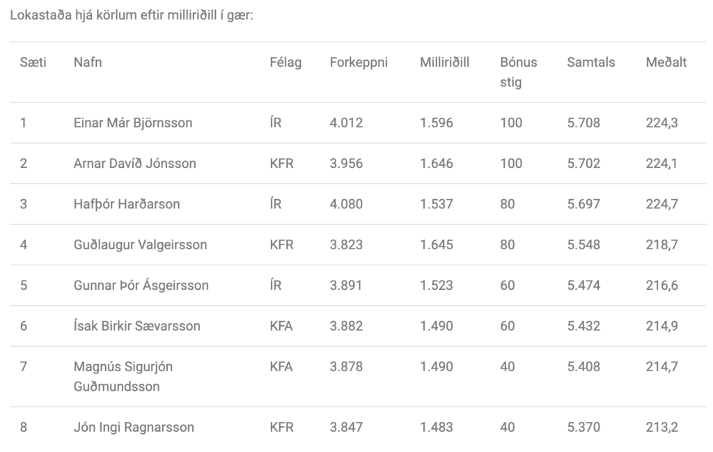Click on Hafþór Harðarson's name
Screen dimensions: 713x452
pos(127,204)
